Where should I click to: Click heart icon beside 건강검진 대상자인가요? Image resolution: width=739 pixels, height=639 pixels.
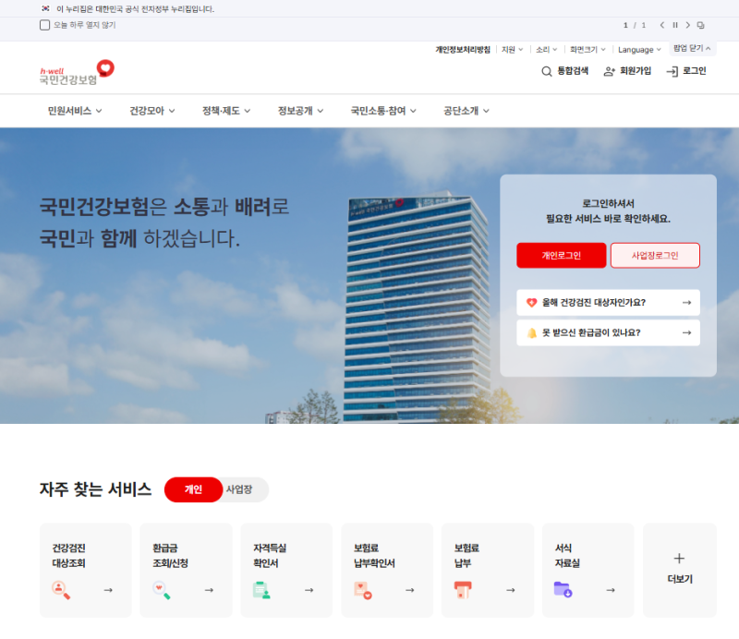(532, 303)
